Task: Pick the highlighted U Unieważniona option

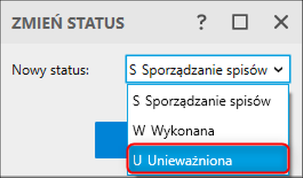Action: point(207,160)
